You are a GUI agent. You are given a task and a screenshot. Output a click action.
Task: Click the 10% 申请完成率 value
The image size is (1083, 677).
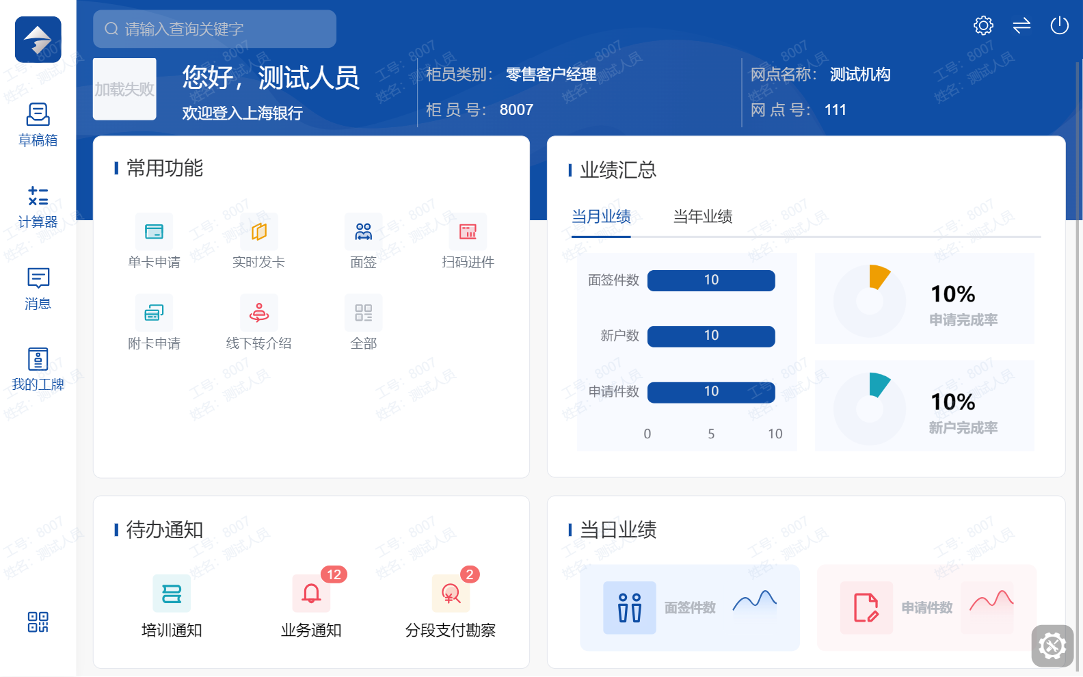click(x=953, y=294)
